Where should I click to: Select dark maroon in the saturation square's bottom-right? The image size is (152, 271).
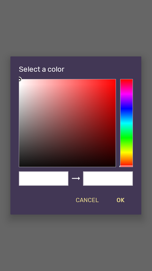pyautogui.click(x=115, y=166)
